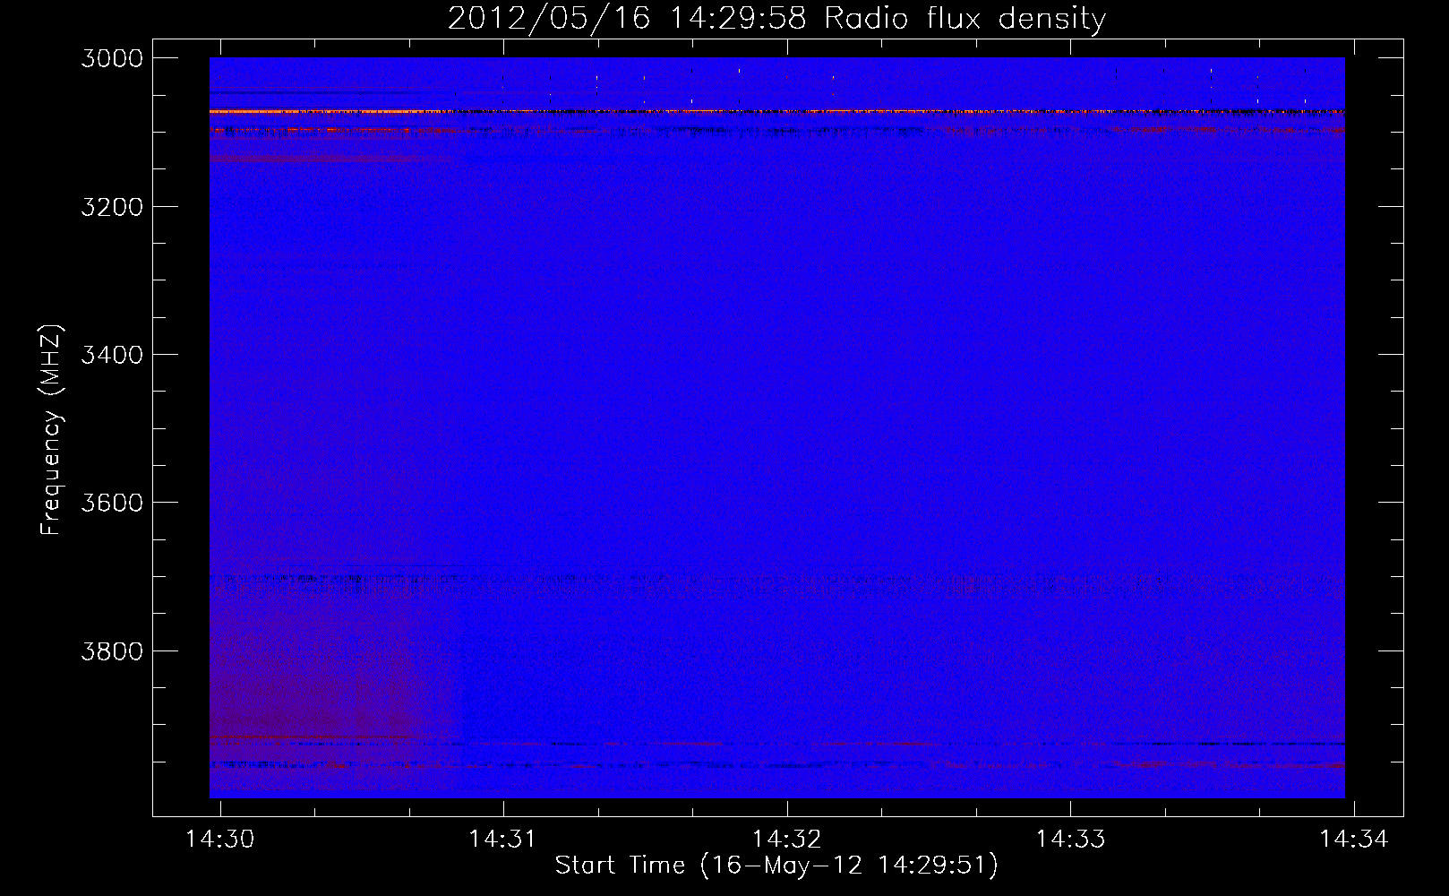Click the 14:31 time tick label
1449x896 pixels.
(503, 839)
